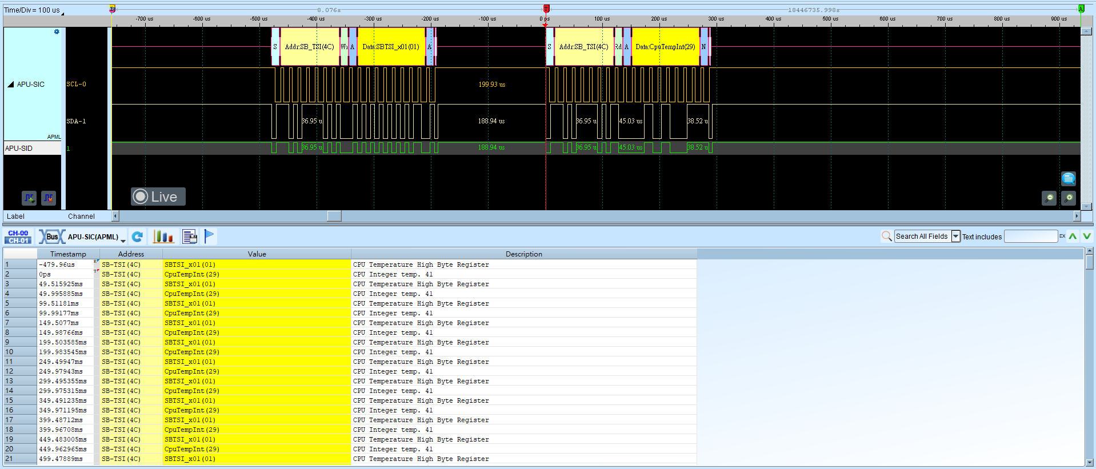Select row 1 timestamp -479.96us
The image size is (1096, 469).
[57, 265]
